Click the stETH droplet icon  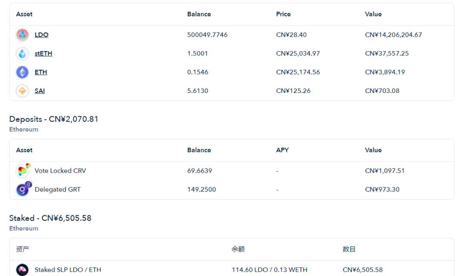(x=22, y=53)
